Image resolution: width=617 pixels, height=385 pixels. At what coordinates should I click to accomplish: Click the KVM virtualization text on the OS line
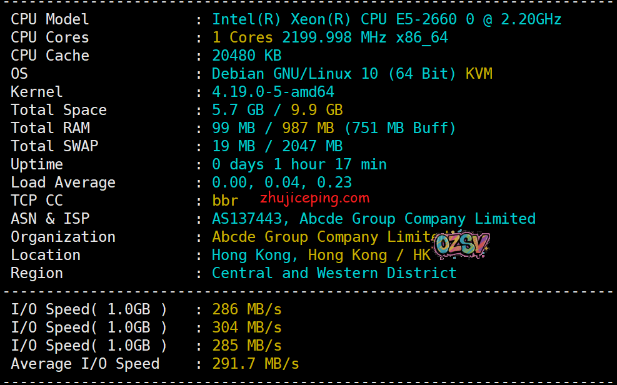[479, 74]
